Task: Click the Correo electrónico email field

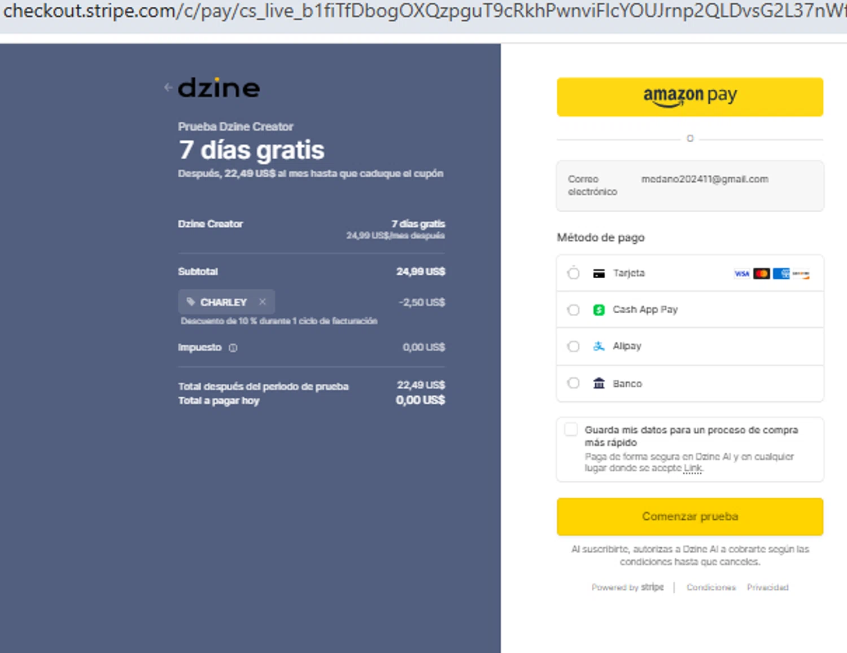Action: pos(689,186)
